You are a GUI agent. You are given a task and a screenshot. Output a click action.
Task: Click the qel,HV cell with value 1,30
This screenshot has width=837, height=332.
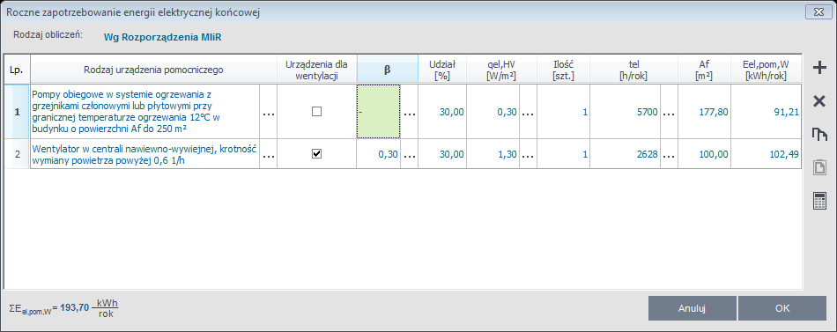(x=493, y=154)
